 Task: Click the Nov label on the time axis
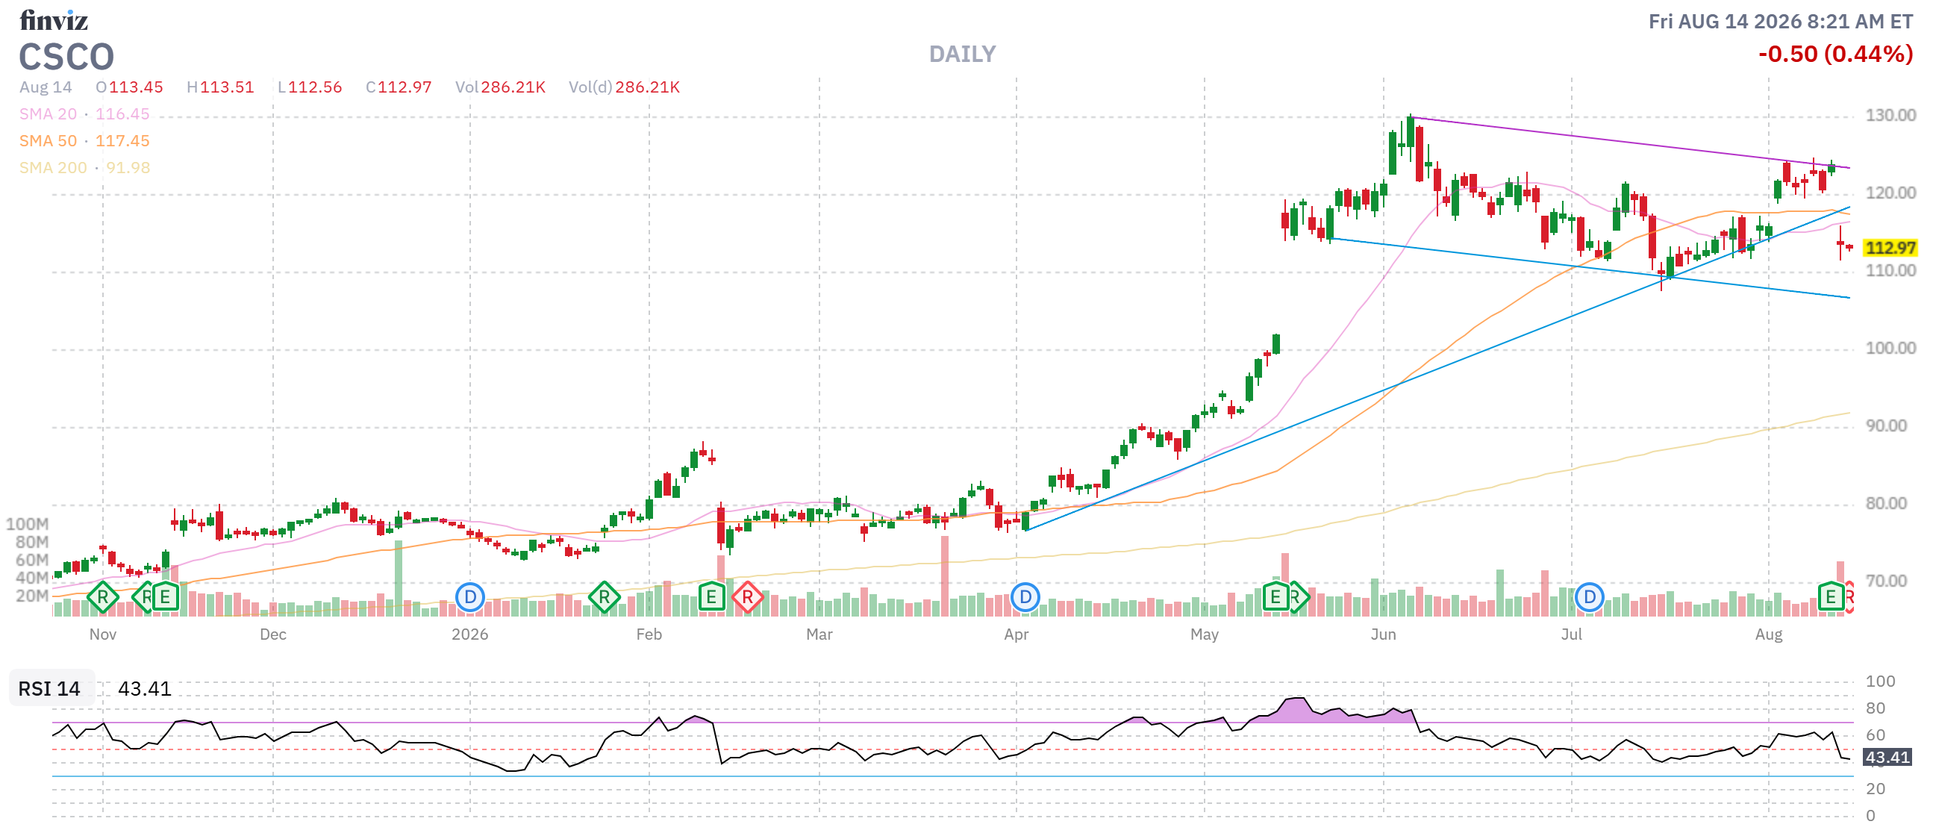(103, 635)
